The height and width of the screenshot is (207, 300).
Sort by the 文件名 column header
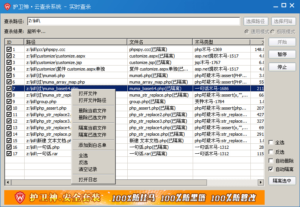click(x=160, y=42)
